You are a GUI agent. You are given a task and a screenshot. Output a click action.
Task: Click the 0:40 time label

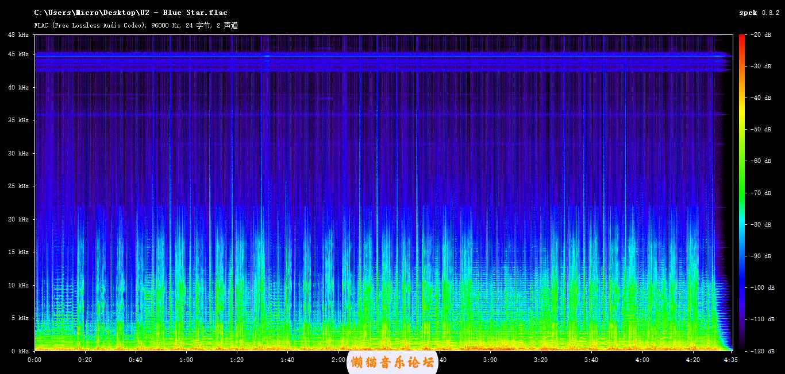[136, 360]
